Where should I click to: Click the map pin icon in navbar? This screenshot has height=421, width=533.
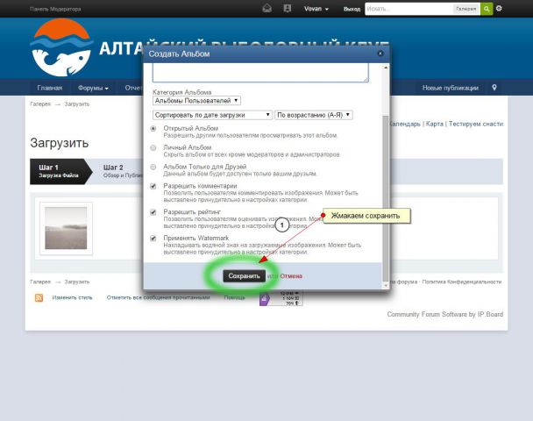pos(494,88)
